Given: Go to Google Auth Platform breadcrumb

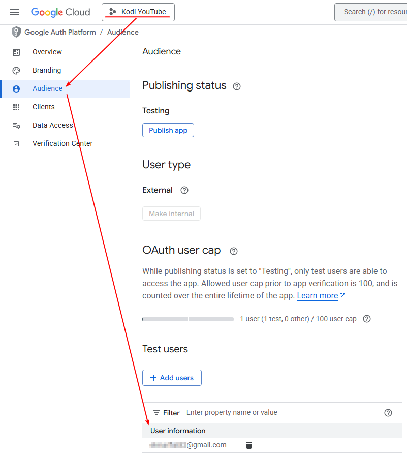Looking at the screenshot, I should [x=60, y=32].
